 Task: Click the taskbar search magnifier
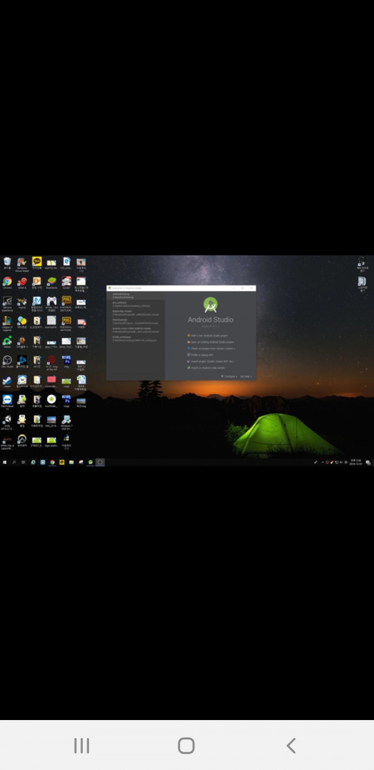click(x=14, y=462)
